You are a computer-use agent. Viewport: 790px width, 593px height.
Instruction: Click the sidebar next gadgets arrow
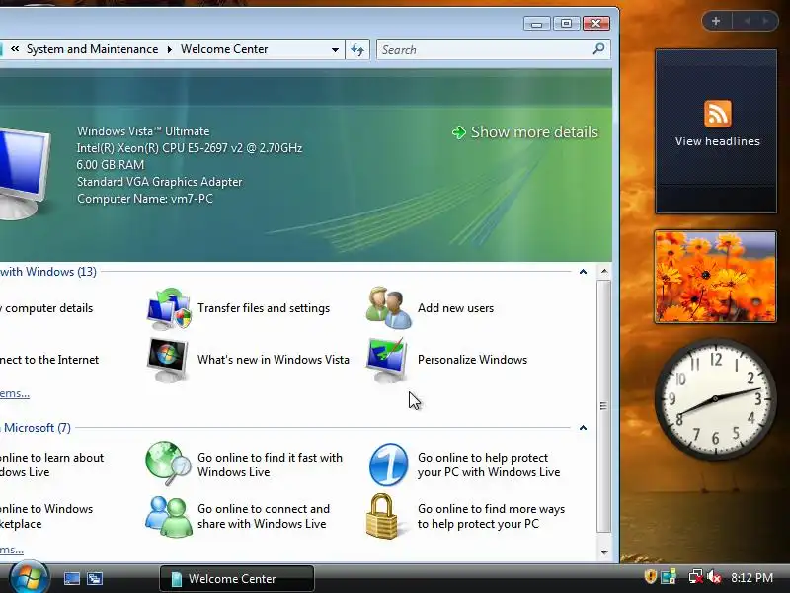tap(765, 21)
